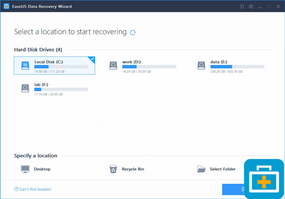Choose the Recycle Bin location label
The height and width of the screenshot is (199, 285).
click(133, 169)
